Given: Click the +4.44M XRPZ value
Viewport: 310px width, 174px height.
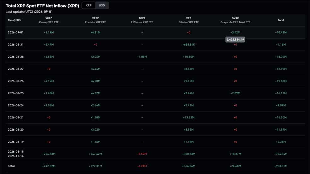Looking at the screenshot, I should [95, 69].
